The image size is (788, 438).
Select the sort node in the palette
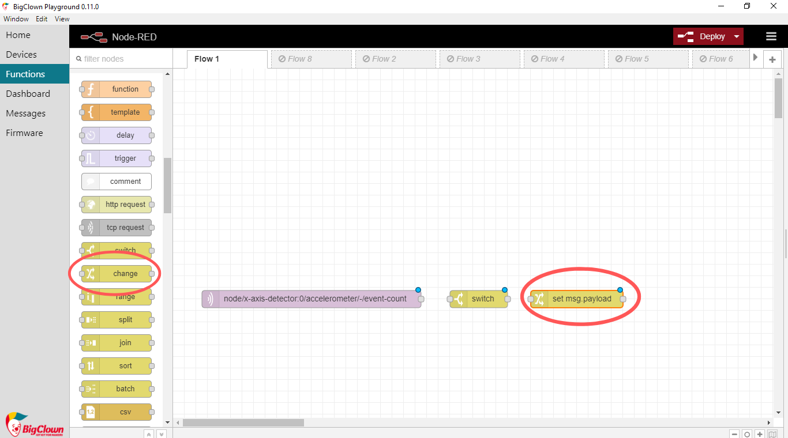point(117,366)
